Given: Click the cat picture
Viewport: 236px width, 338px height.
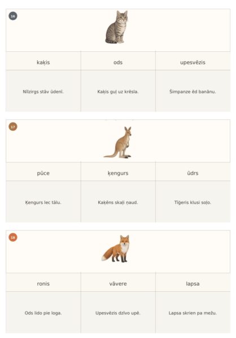Looking at the screenshot, I should [117, 27].
